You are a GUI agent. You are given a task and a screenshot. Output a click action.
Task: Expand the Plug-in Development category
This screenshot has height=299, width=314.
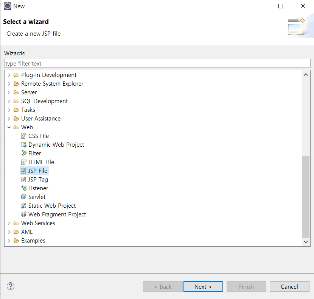click(9, 75)
